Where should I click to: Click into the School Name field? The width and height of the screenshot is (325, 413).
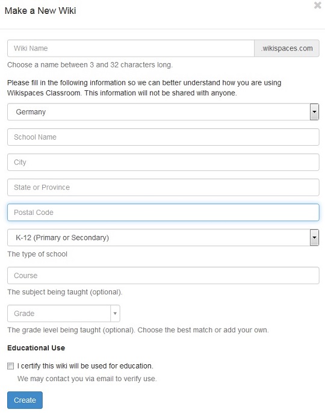click(x=163, y=137)
